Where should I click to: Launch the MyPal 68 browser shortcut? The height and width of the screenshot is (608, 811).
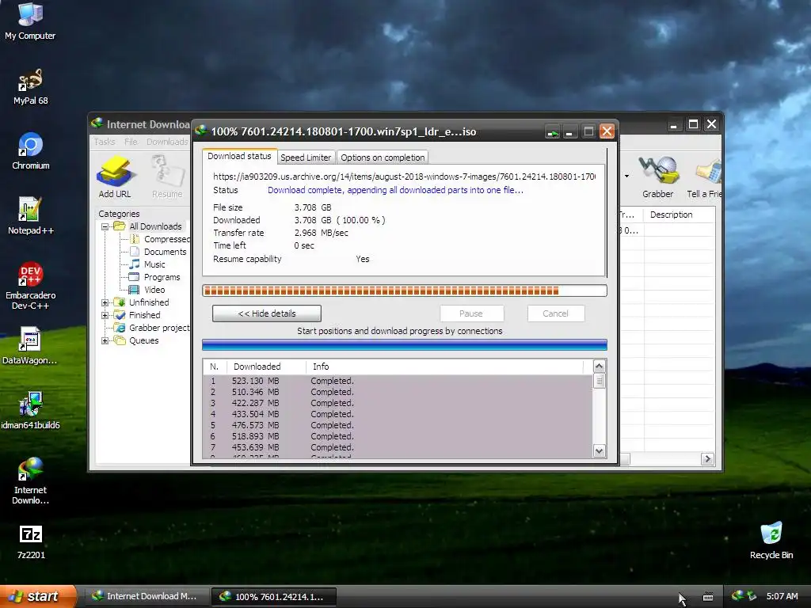pos(30,86)
